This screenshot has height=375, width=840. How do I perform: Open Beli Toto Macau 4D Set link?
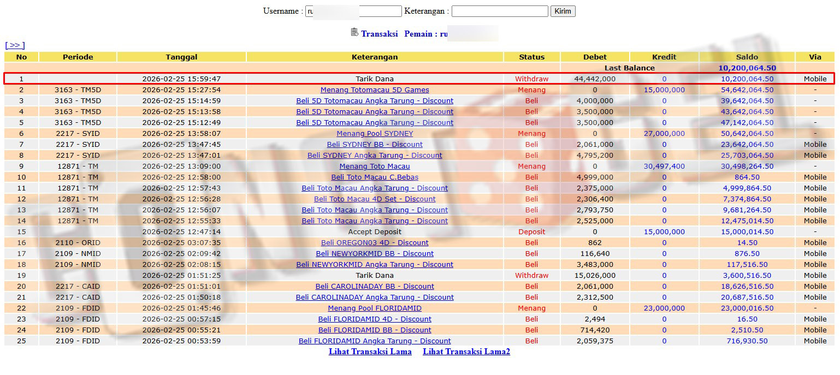(374, 199)
